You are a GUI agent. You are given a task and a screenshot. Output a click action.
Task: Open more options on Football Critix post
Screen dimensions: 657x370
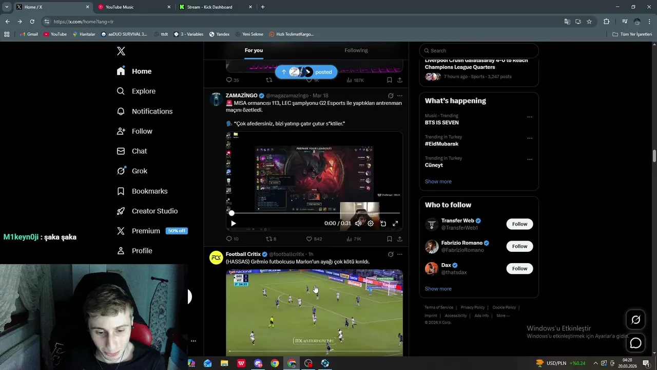pos(400,254)
